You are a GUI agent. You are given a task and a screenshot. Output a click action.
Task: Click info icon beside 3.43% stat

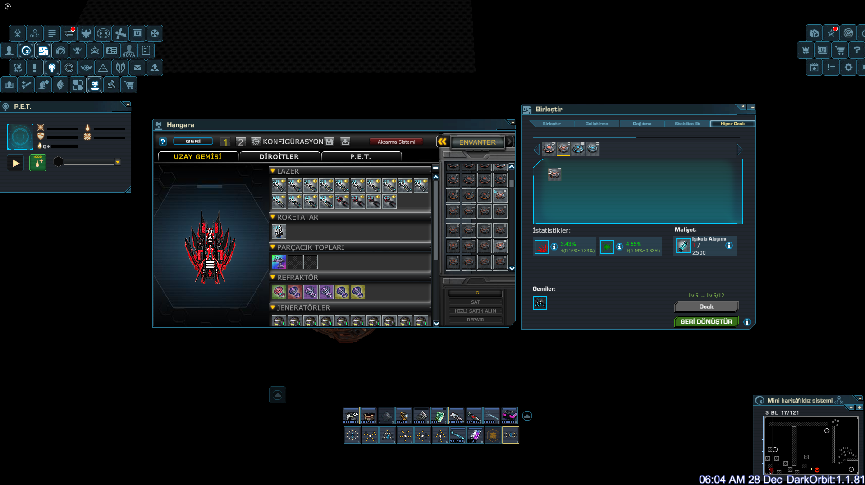tap(554, 247)
